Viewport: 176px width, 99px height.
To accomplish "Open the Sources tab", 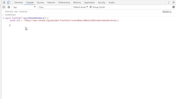I will pyautogui.click(x=40, y=2).
